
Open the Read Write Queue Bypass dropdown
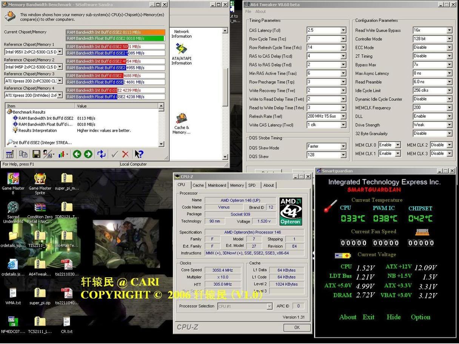(x=449, y=30)
